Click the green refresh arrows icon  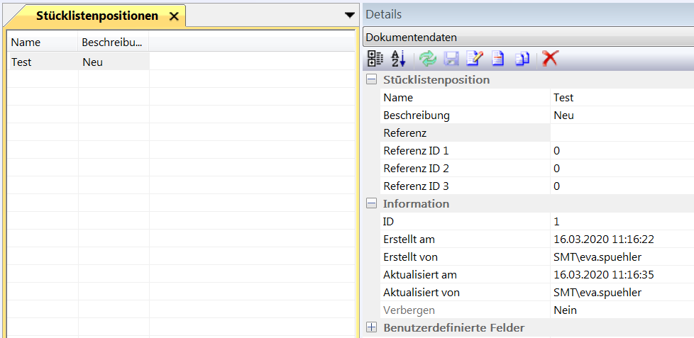[x=427, y=59]
